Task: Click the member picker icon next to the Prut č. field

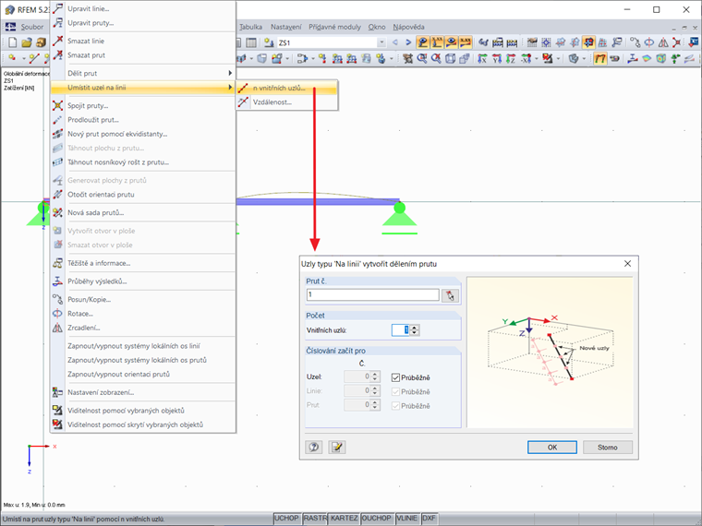Action: coord(450,295)
